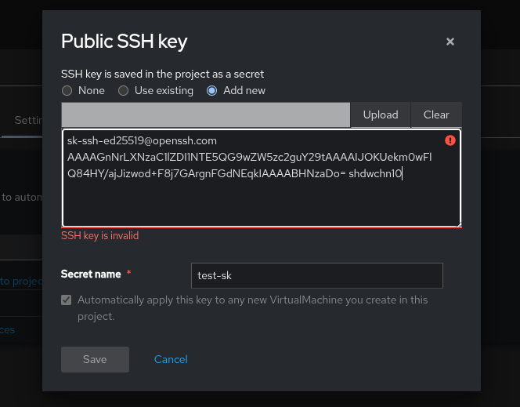Viewport: 520px width, 407px height.
Task: Click the red error icon in key field
Action: (x=450, y=140)
